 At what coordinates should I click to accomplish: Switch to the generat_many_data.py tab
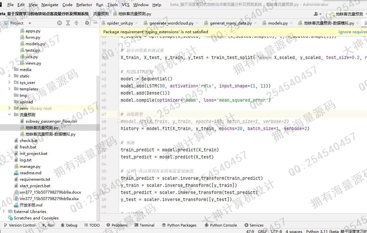click(231, 23)
